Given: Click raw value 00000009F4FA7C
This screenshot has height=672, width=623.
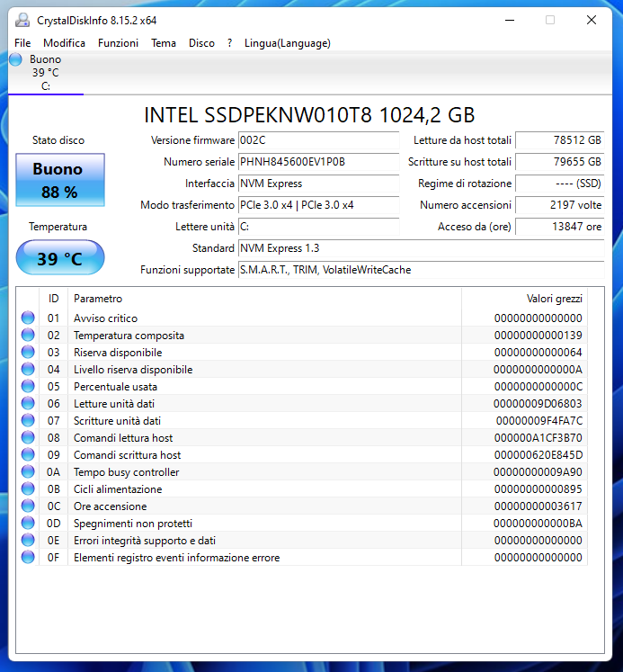Looking at the screenshot, I should (539, 421).
